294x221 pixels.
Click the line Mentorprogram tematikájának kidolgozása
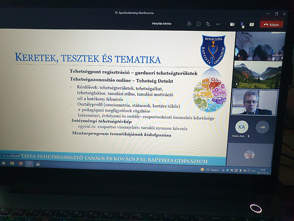click(122, 134)
